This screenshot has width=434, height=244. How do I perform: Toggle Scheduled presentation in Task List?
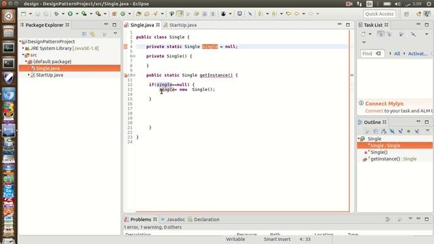click(x=389, y=34)
